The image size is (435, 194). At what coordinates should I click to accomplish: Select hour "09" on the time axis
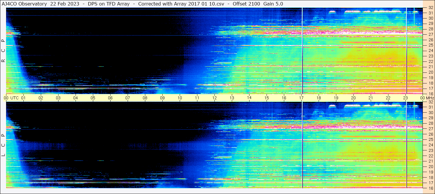click(x=162, y=98)
